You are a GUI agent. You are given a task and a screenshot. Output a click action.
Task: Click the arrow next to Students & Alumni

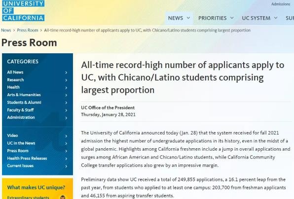pyautogui.click(x=66, y=102)
